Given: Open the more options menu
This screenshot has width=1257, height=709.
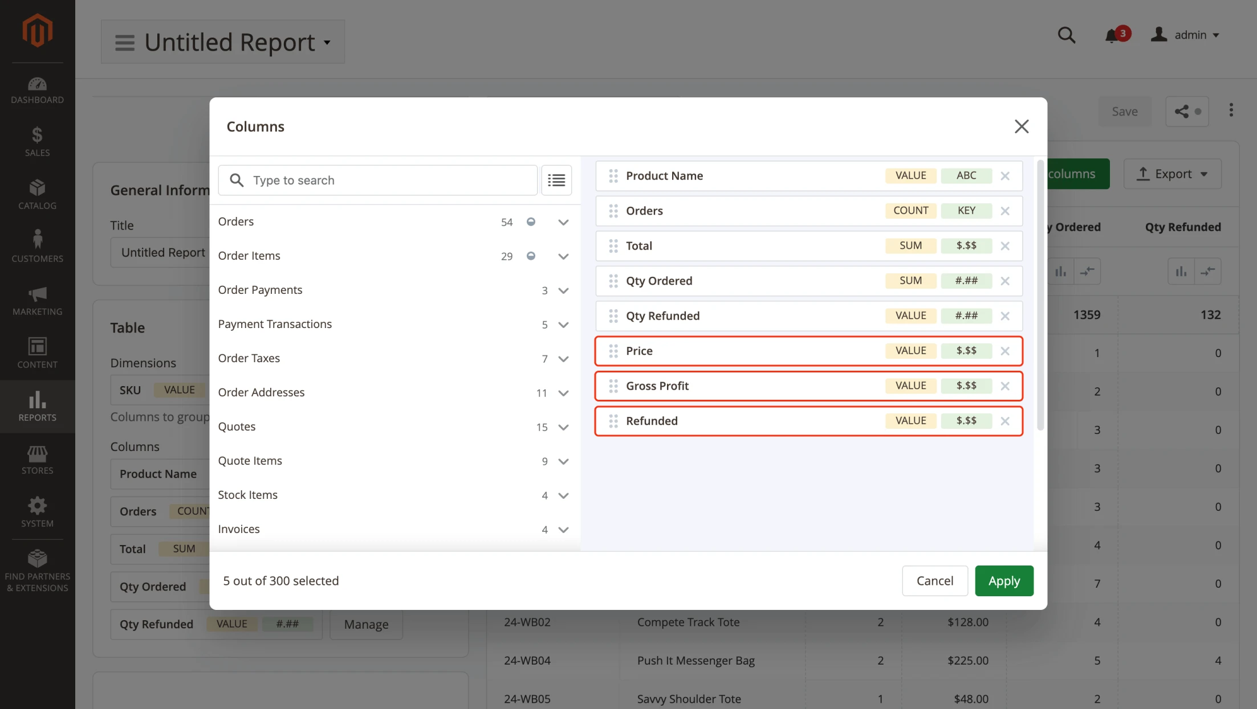Looking at the screenshot, I should pos(1231,110).
